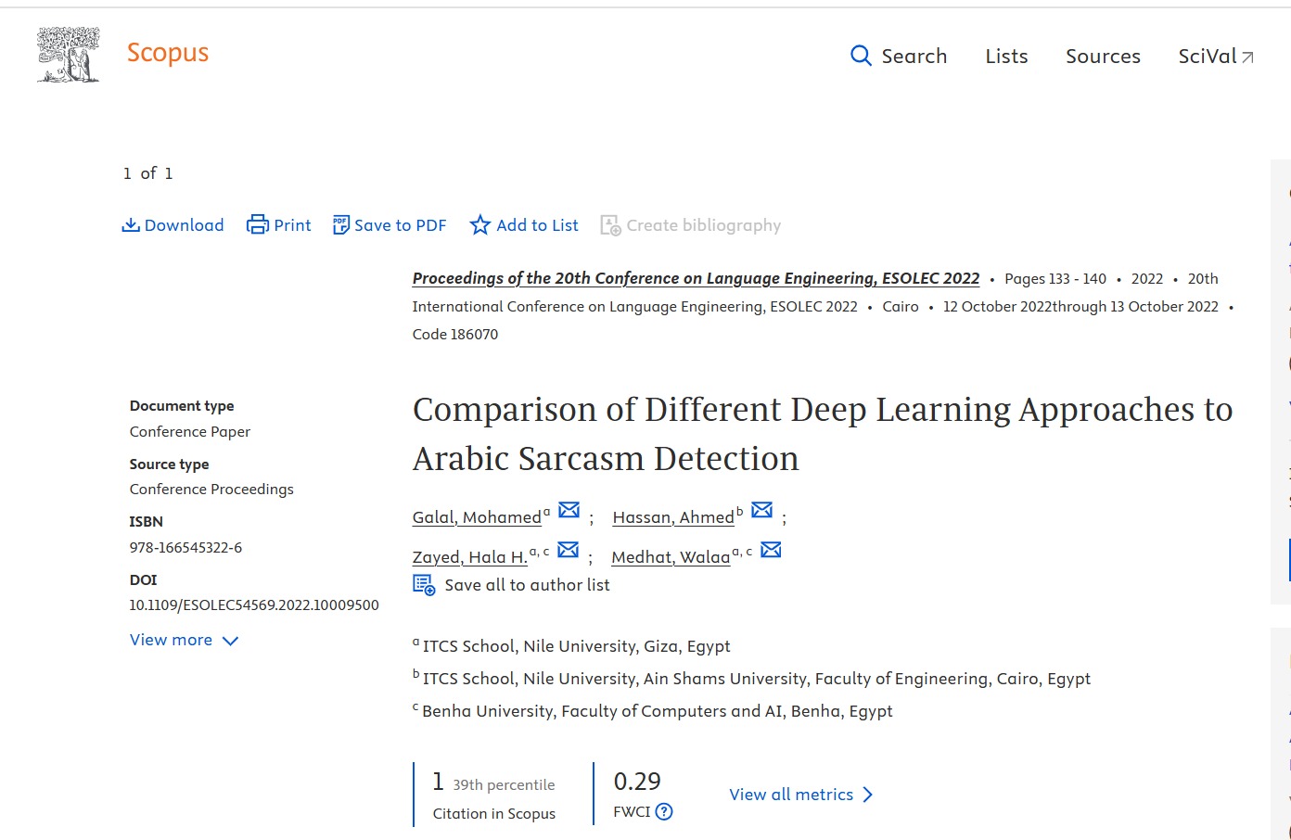This screenshot has height=840, width=1291.
Task: Click envelope icon beside Medhat, Walaa
Action: pyautogui.click(x=771, y=550)
